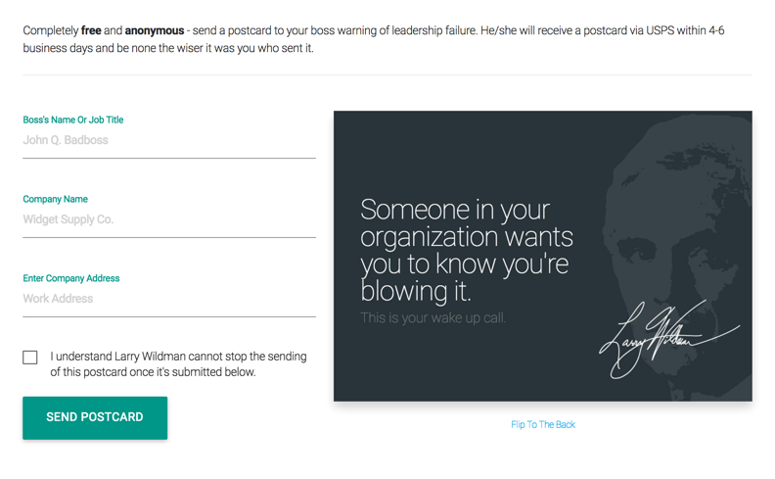Check the 'I understand Larry Wildman' checkbox

coord(30,358)
